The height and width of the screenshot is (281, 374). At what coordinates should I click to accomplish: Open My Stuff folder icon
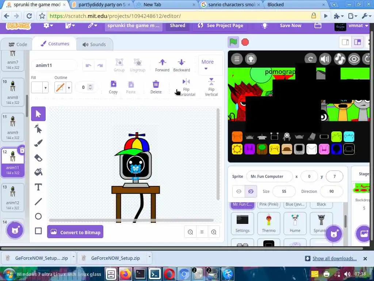click(318, 26)
